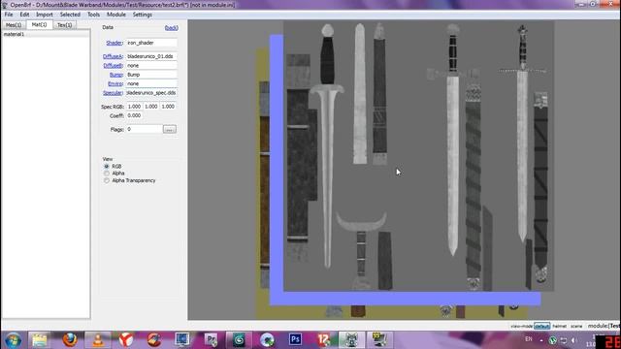The image size is (621, 349).
Task: Click the green tray application icon
Action: 552,340
